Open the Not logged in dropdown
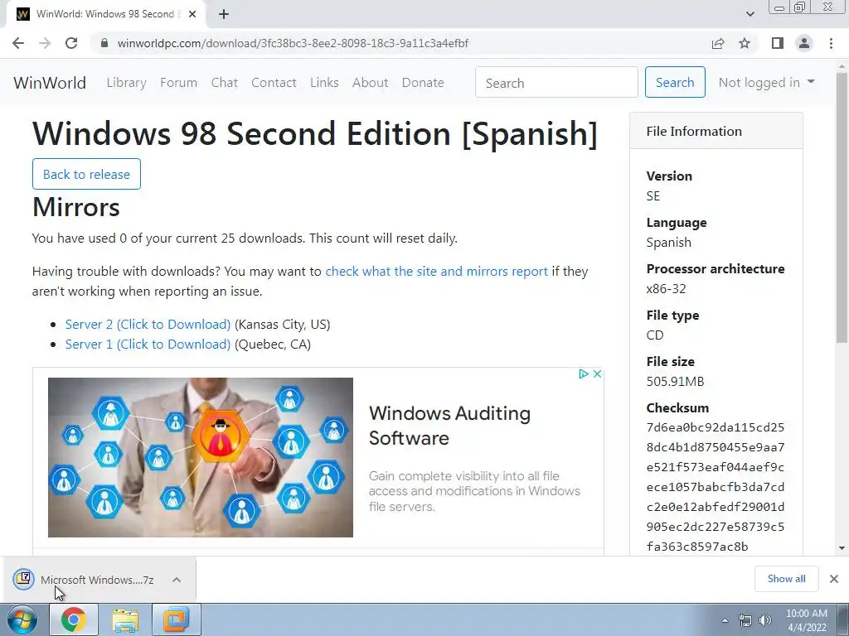 pyautogui.click(x=766, y=82)
